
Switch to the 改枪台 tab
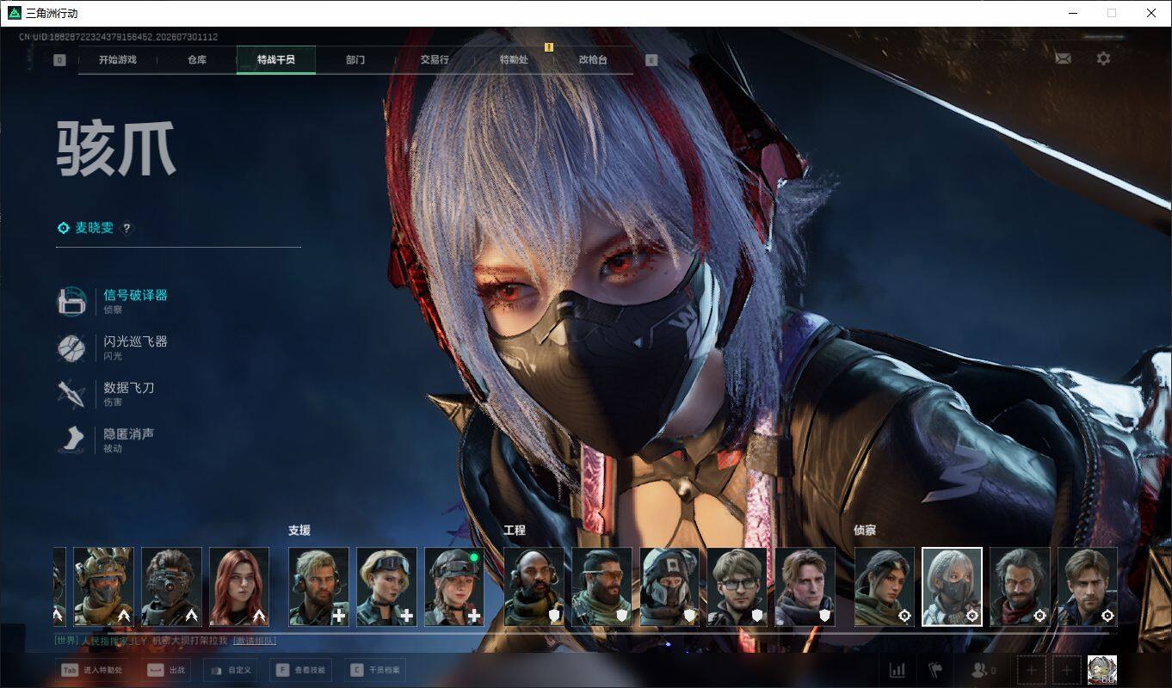[593, 60]
